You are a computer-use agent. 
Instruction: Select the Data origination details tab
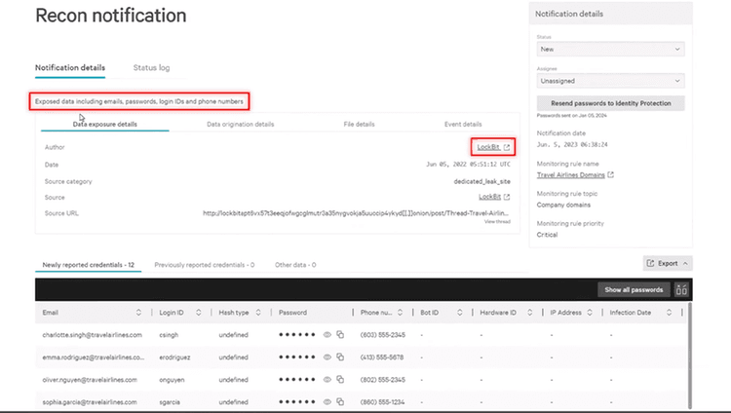click(x=240, y=125)
